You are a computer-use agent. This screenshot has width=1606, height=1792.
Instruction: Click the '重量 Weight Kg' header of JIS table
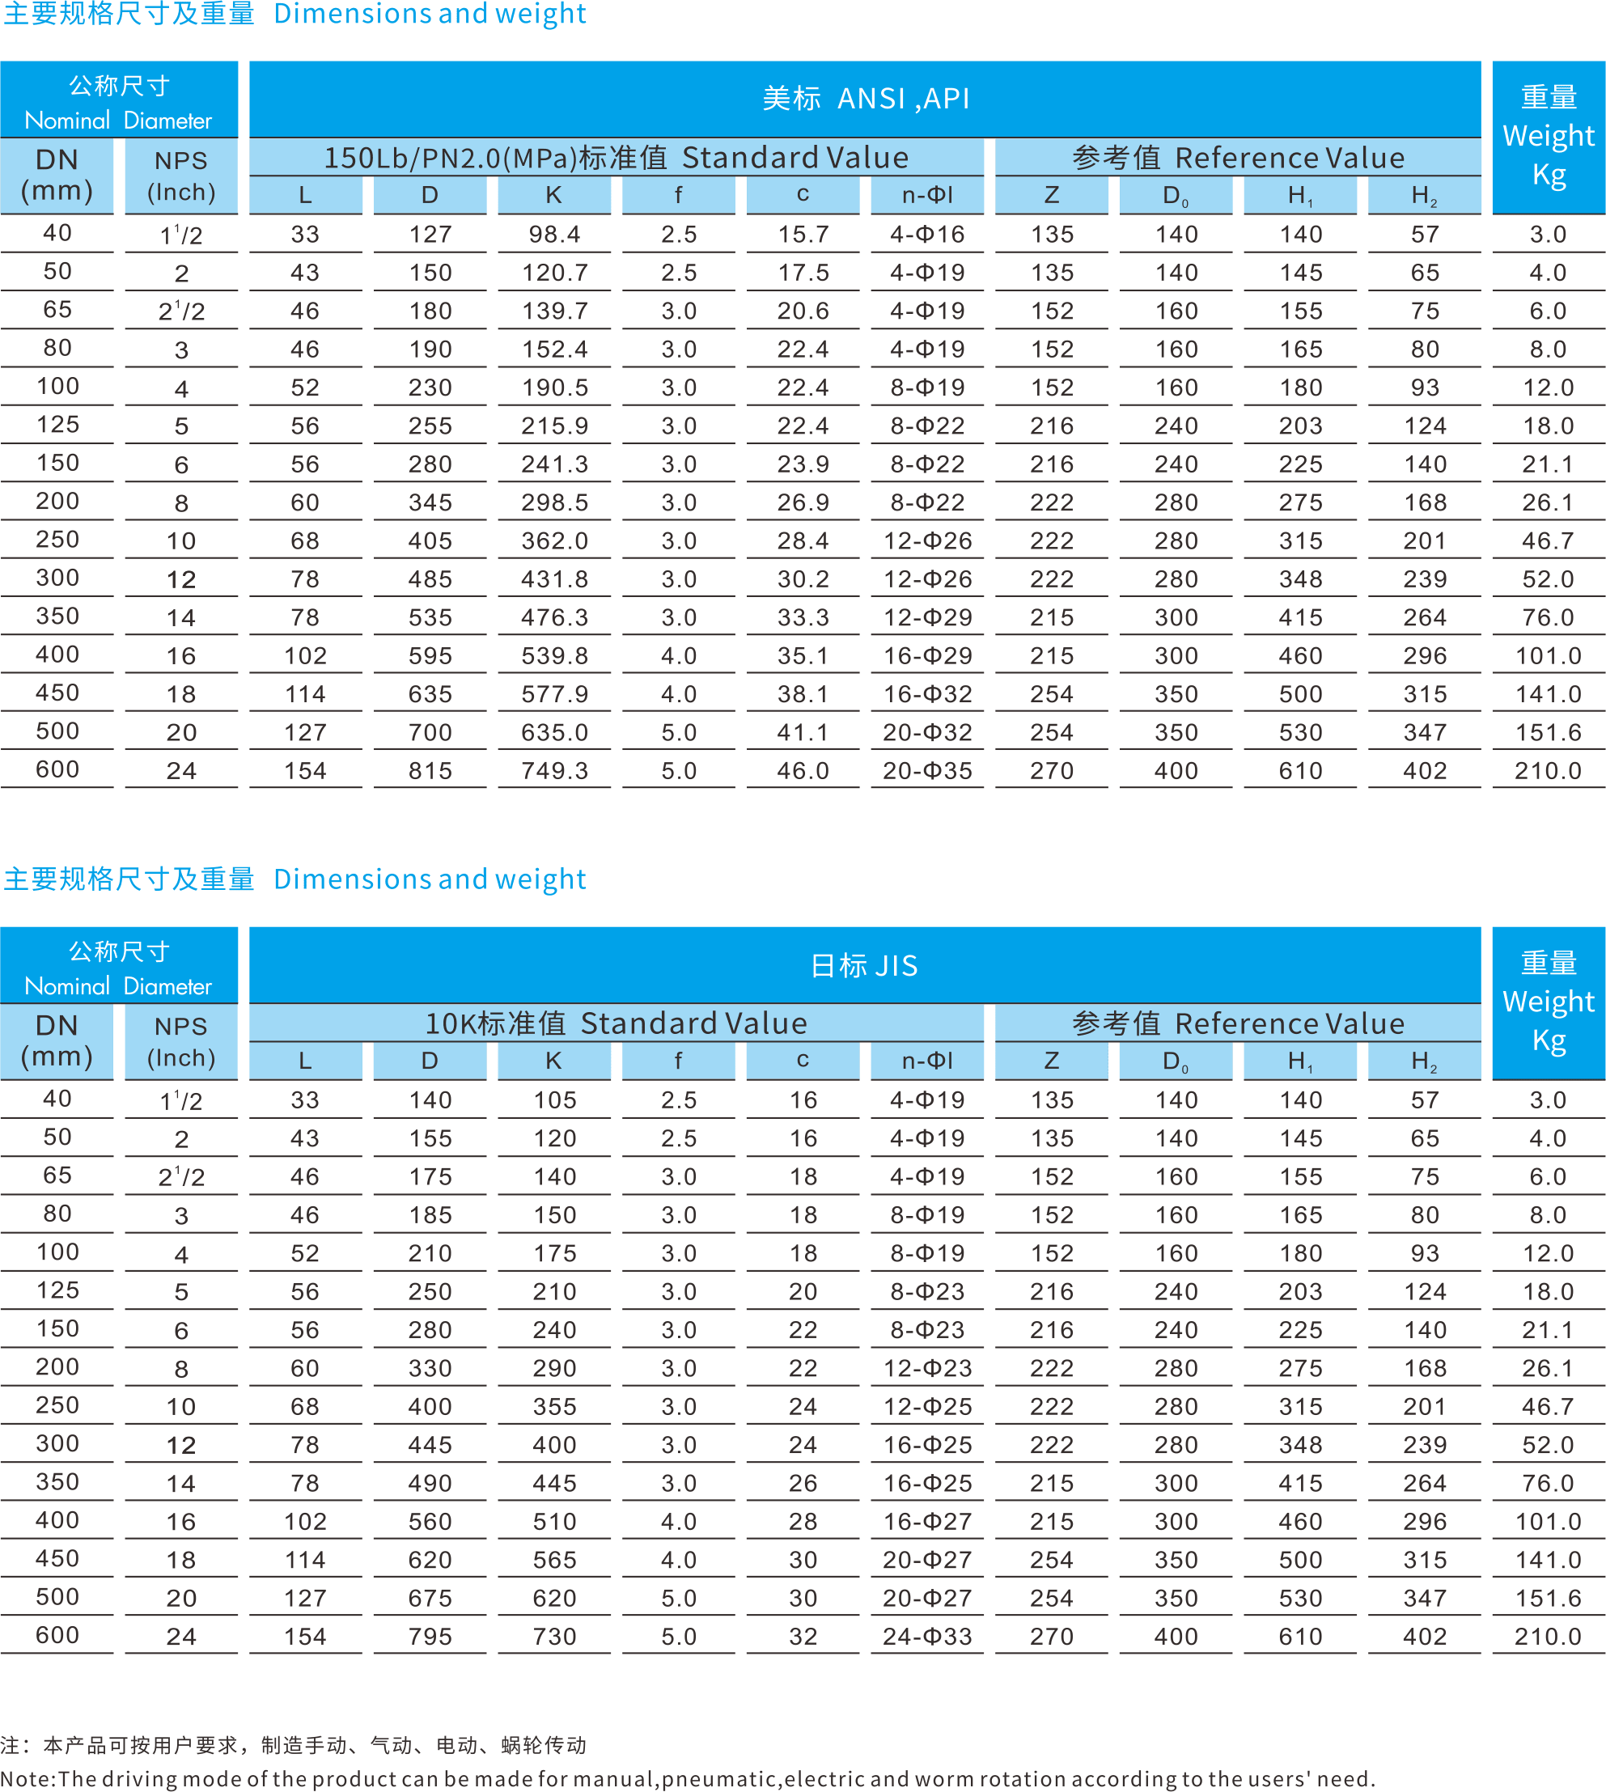point(1549,1002)
